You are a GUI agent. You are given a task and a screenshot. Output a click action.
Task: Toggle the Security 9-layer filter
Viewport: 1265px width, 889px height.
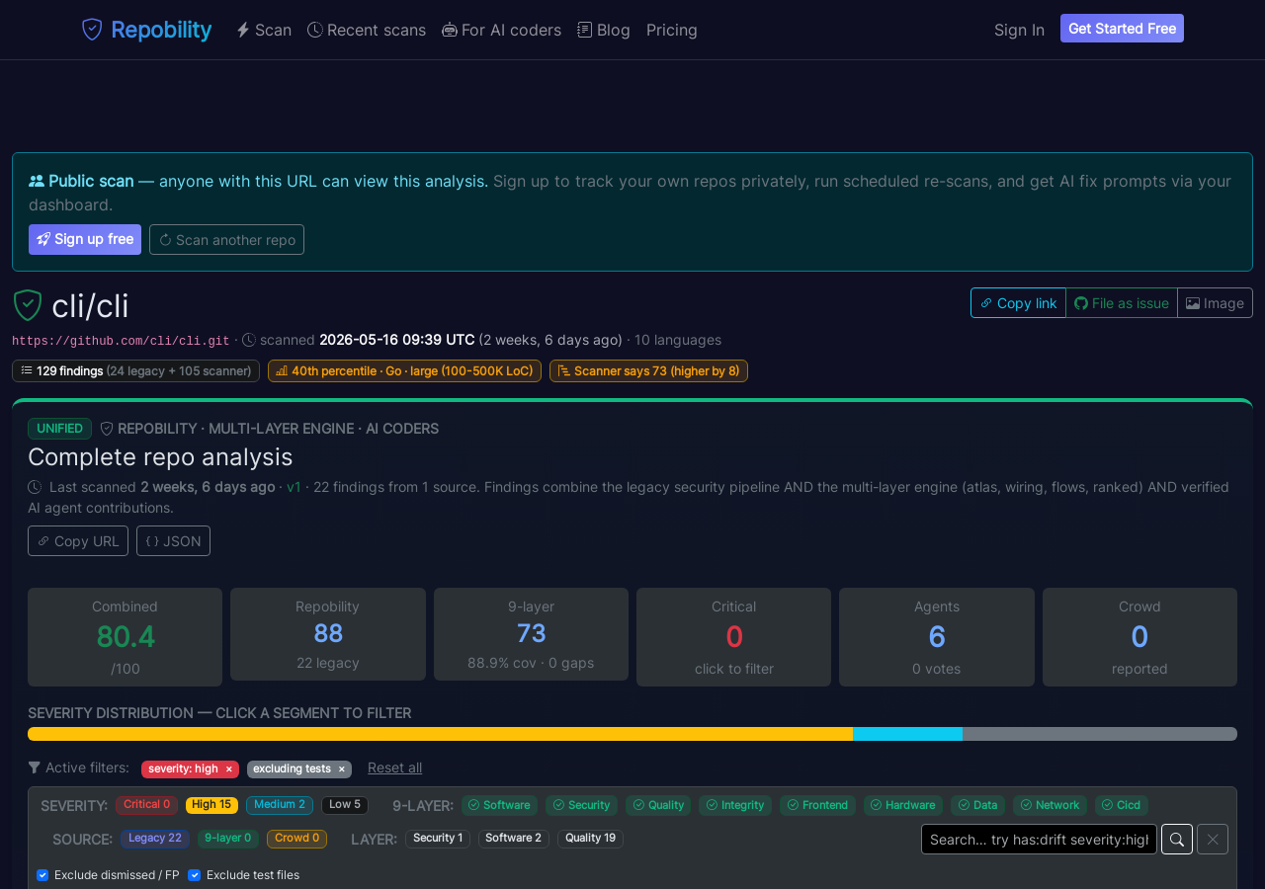(581, 805)
